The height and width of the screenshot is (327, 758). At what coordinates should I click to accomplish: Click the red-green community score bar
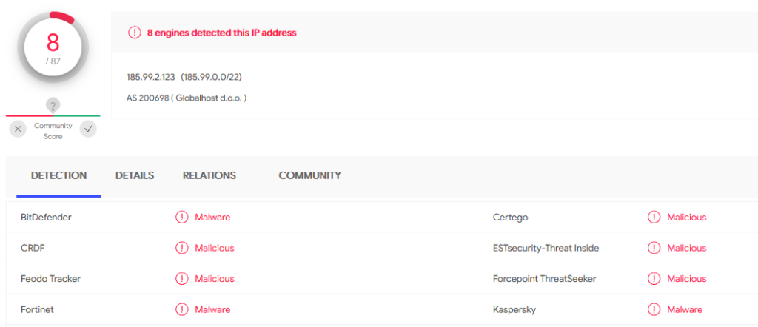(x=53, y=116)
